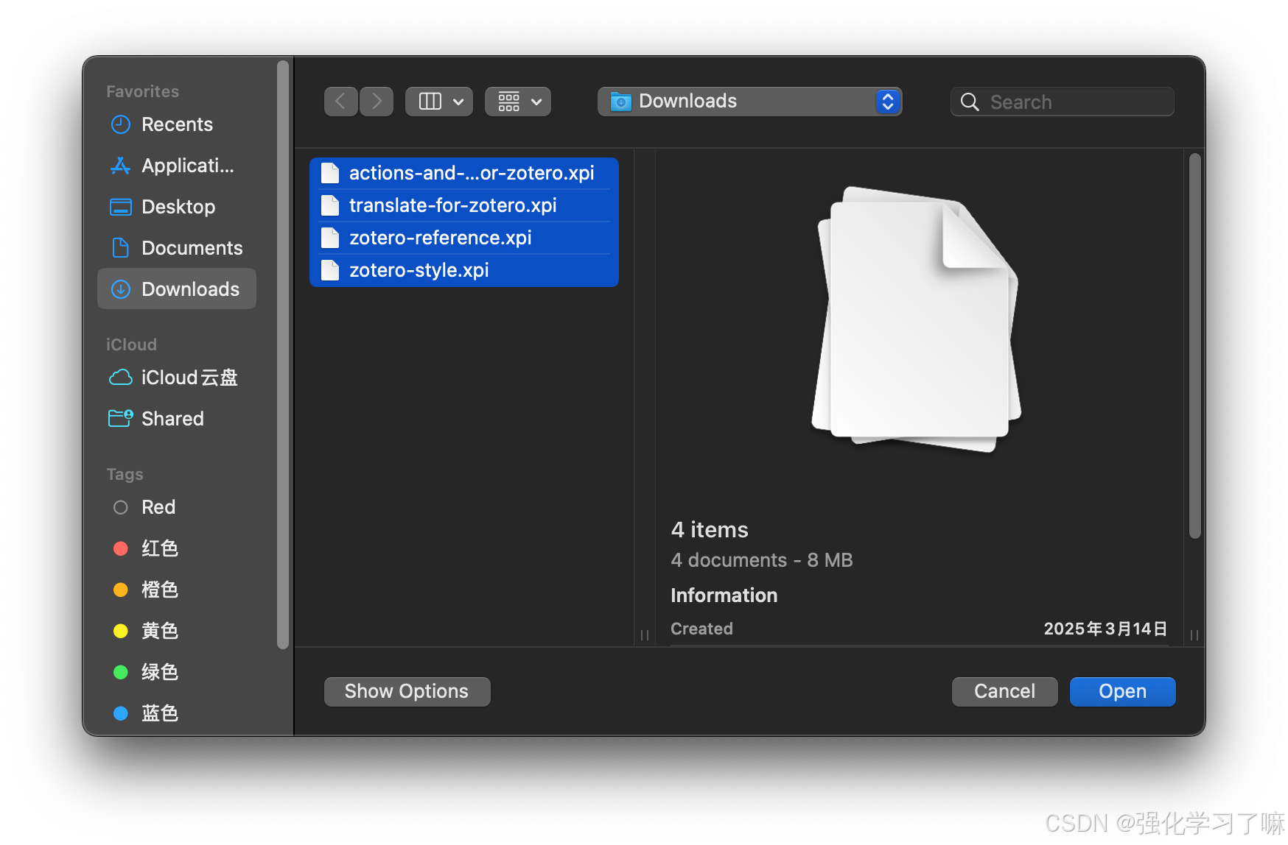Select file name zotero-reference.xpi
This screenshot has width=1288, height=845.
(441, 238)
